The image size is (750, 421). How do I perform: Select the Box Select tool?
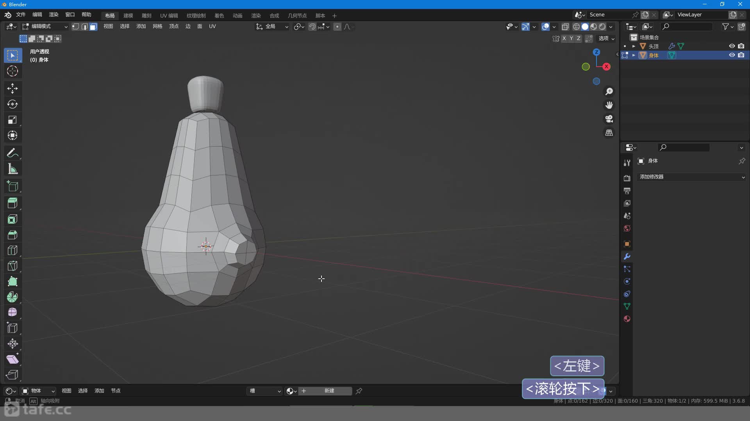click(x=12, y=55)
